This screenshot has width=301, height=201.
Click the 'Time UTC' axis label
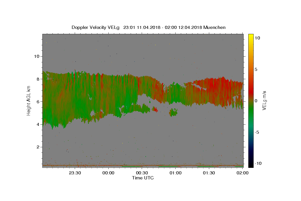[x=143, y=178]
